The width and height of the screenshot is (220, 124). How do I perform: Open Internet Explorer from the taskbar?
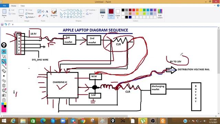(13, 121)
